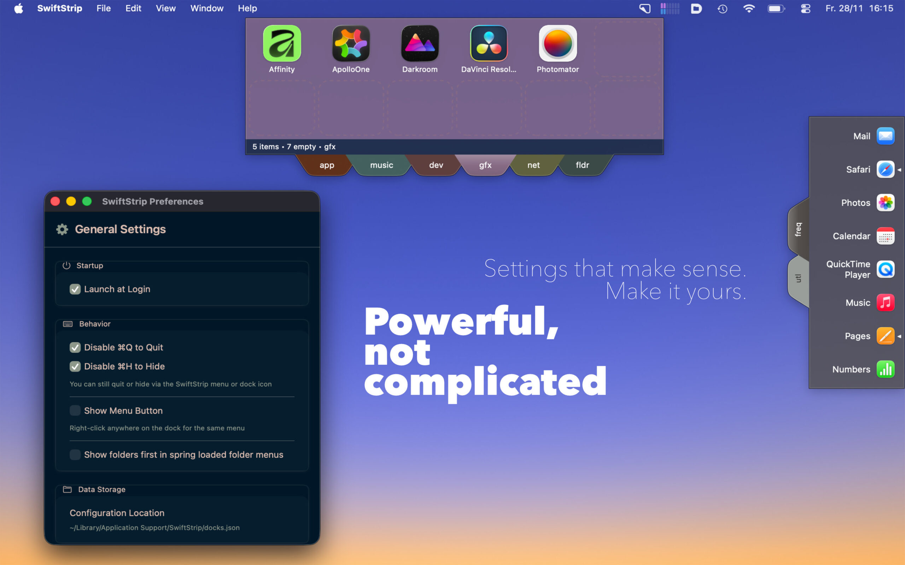Viewport: 905px width, 565px height.
Task: Open the Wi-Fi menu bar dropdown
Action: 748,8
